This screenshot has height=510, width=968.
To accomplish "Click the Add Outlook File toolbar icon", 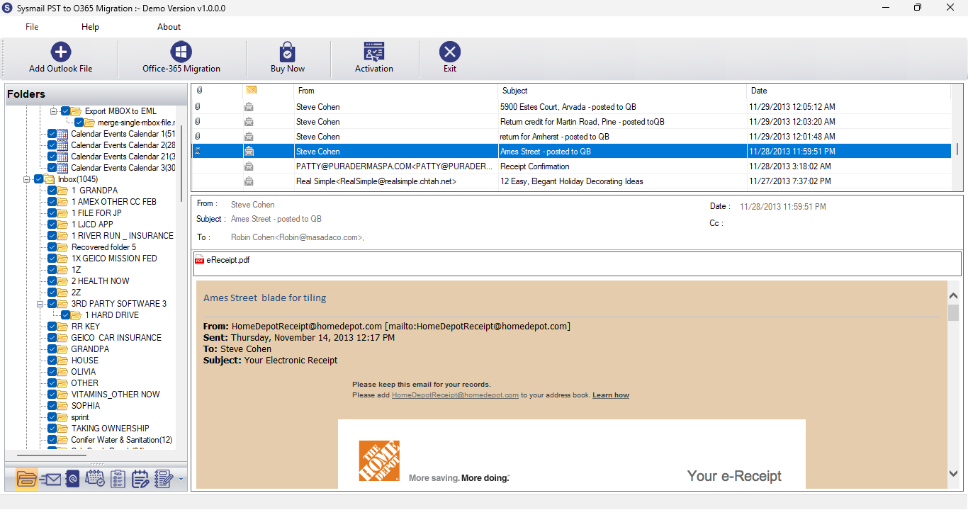I will 61,52.
